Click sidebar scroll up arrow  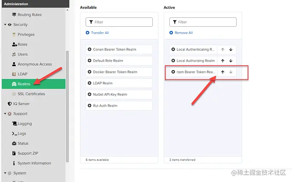67,10
